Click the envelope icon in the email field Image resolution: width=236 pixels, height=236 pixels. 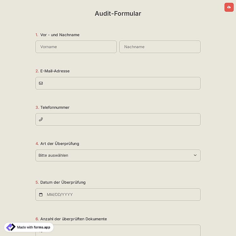tap(41, 83)
